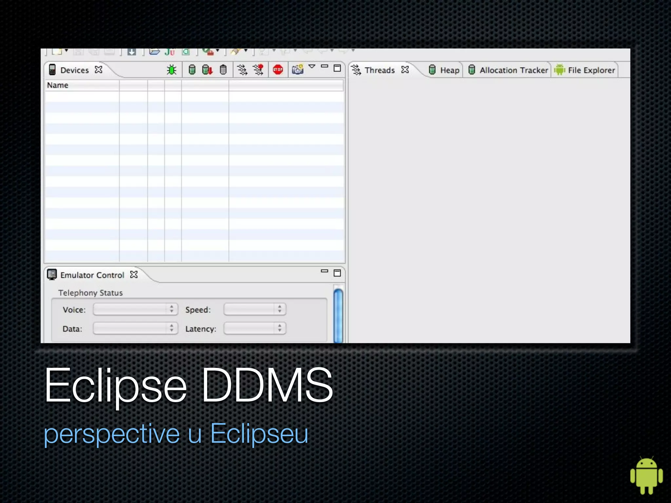Click the green bug Debug icon

(171, 70)
